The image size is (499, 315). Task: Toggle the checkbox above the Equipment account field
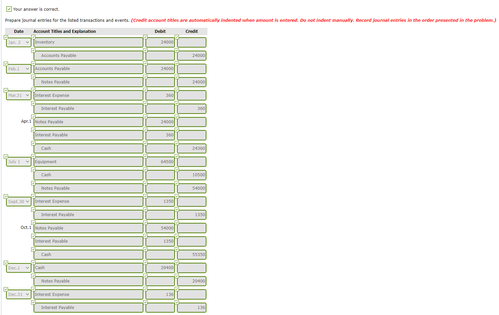pos(33,156)
